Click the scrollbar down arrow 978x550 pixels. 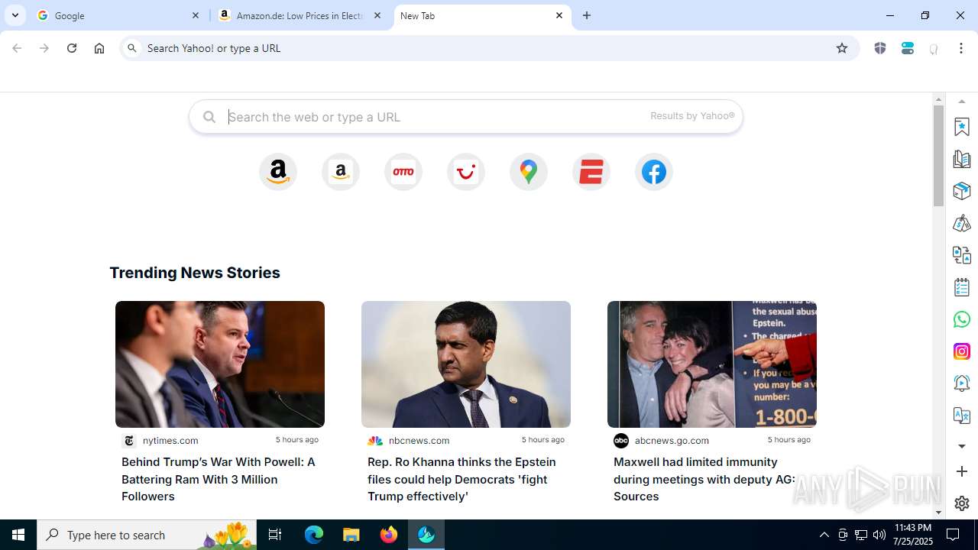click(x=939, y=513)
